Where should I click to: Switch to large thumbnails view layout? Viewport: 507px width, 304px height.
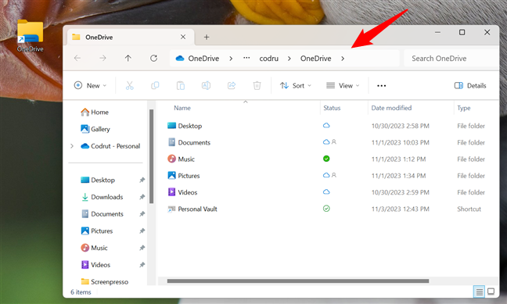coord(491,291)
